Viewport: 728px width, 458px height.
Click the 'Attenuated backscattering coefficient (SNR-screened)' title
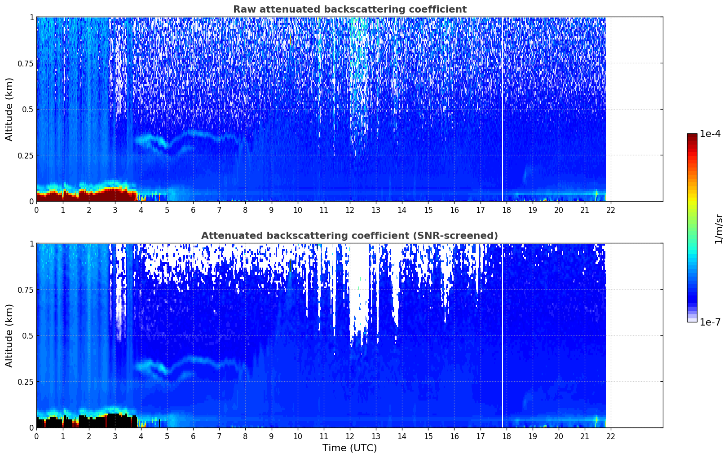point(349,236)
